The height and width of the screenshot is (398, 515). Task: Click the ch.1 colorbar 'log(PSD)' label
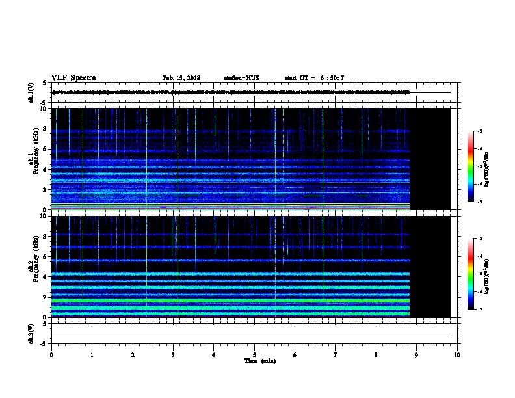coord(486,170)
